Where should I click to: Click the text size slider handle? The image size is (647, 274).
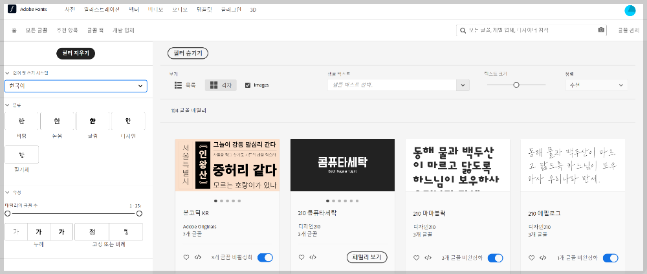516,85
